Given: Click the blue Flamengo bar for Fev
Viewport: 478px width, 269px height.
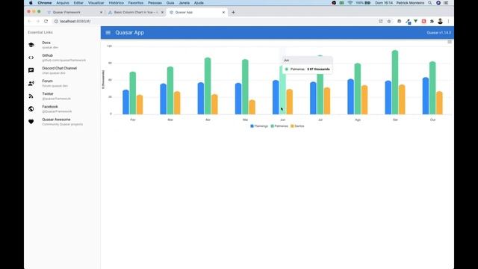Looking at the screenshot, I should click(126, 102).
